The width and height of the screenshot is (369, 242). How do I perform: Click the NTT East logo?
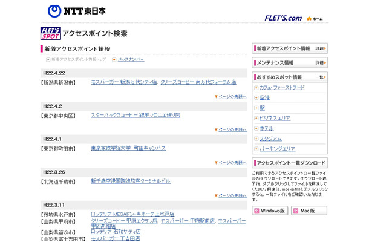(x=76, y=11)
